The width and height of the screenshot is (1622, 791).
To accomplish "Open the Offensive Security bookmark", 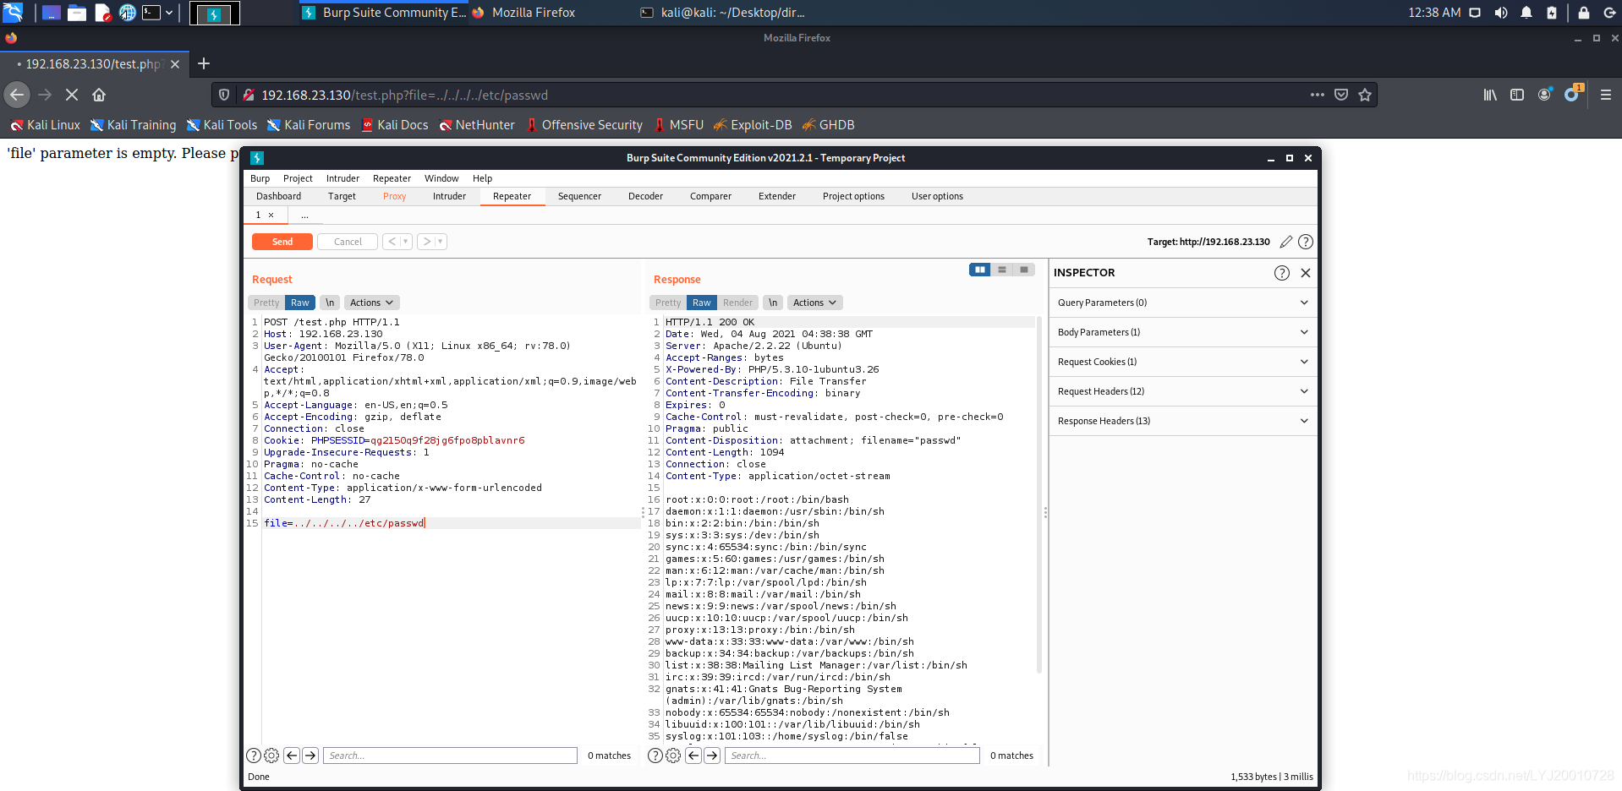I will click(x=584, y=125).
